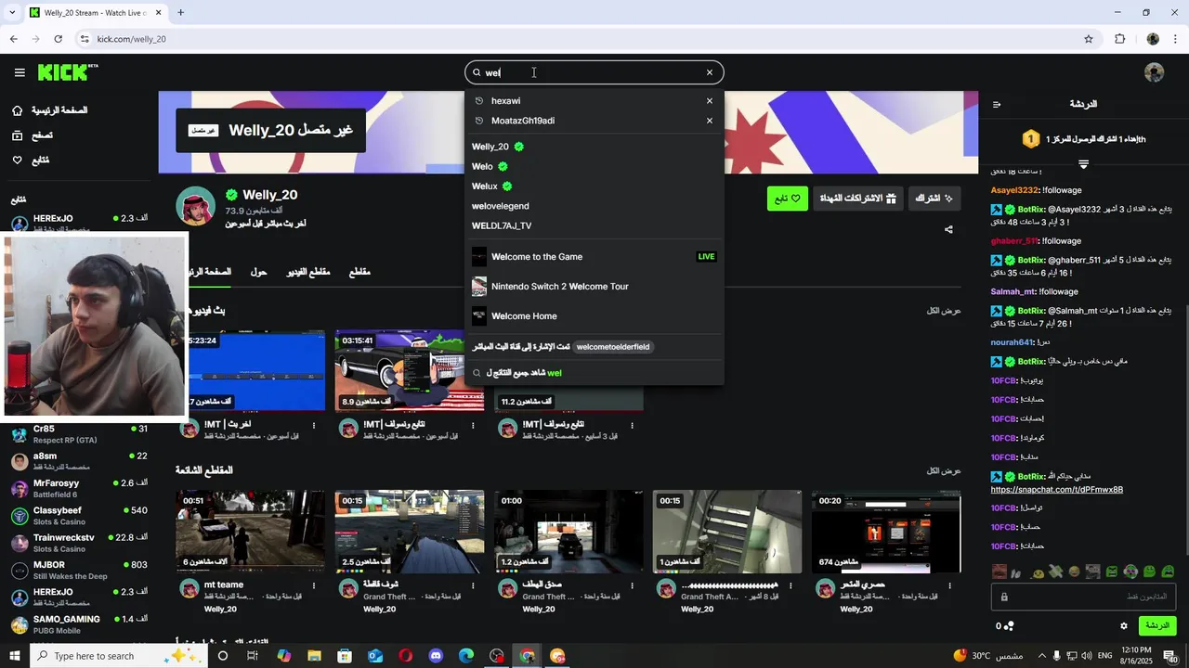Collapse the chat panel

[x=997, y=104]
